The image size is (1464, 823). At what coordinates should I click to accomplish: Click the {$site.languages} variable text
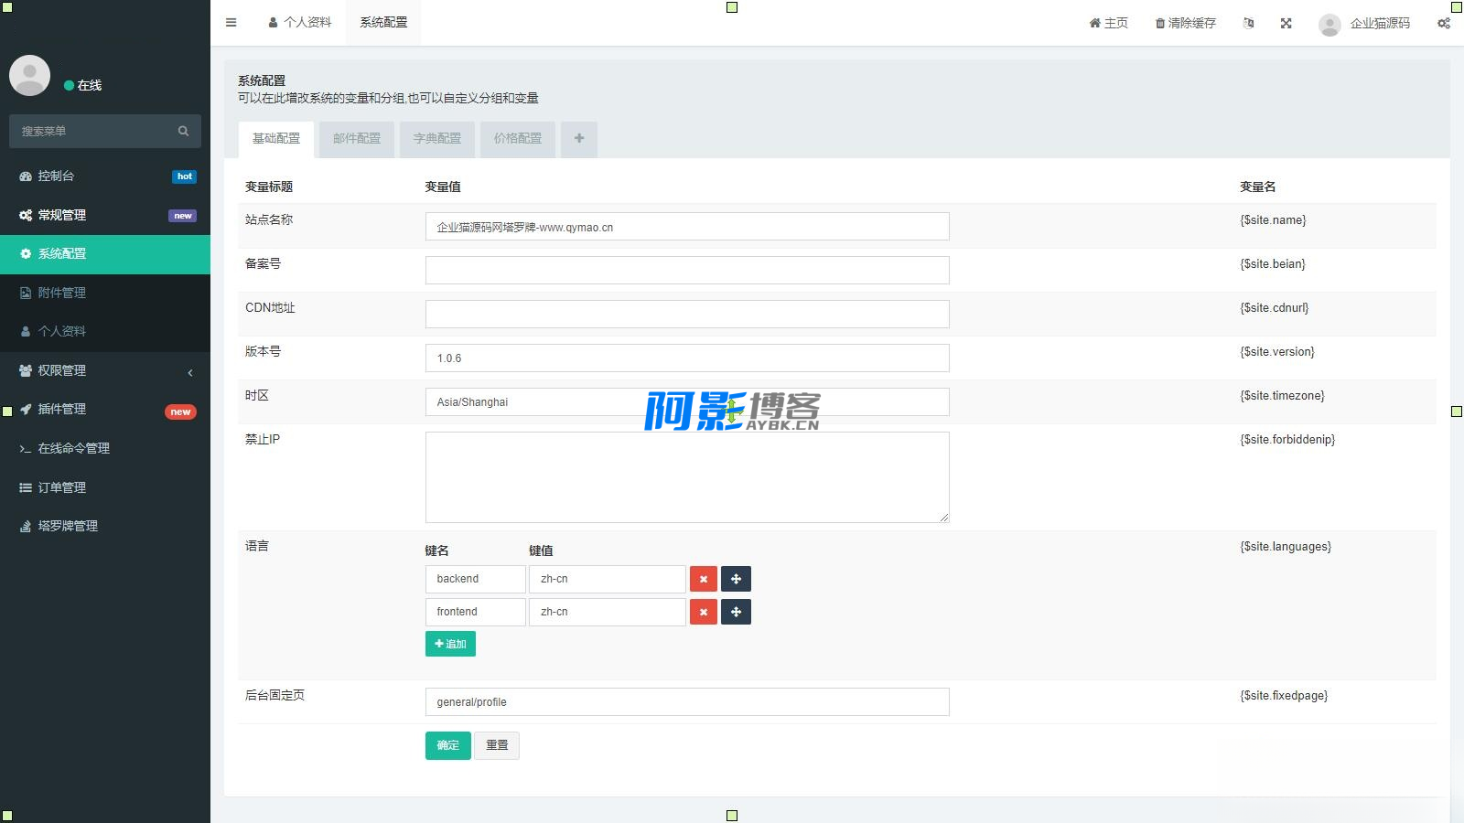click(x=1286, y=547)
